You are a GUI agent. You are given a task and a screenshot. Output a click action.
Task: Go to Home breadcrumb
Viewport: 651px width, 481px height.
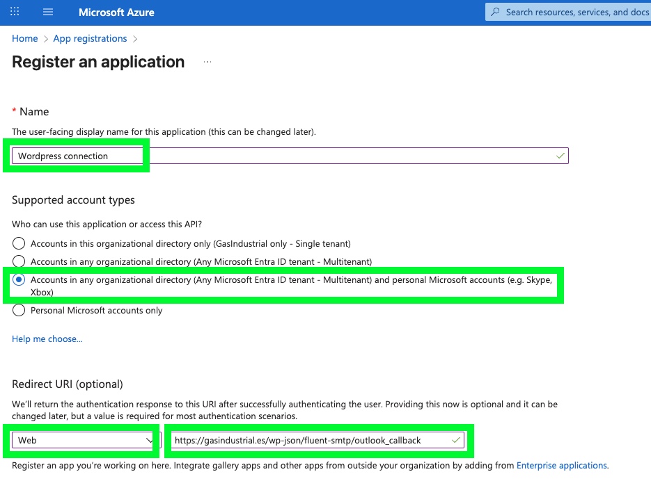[x=24, y=39]
